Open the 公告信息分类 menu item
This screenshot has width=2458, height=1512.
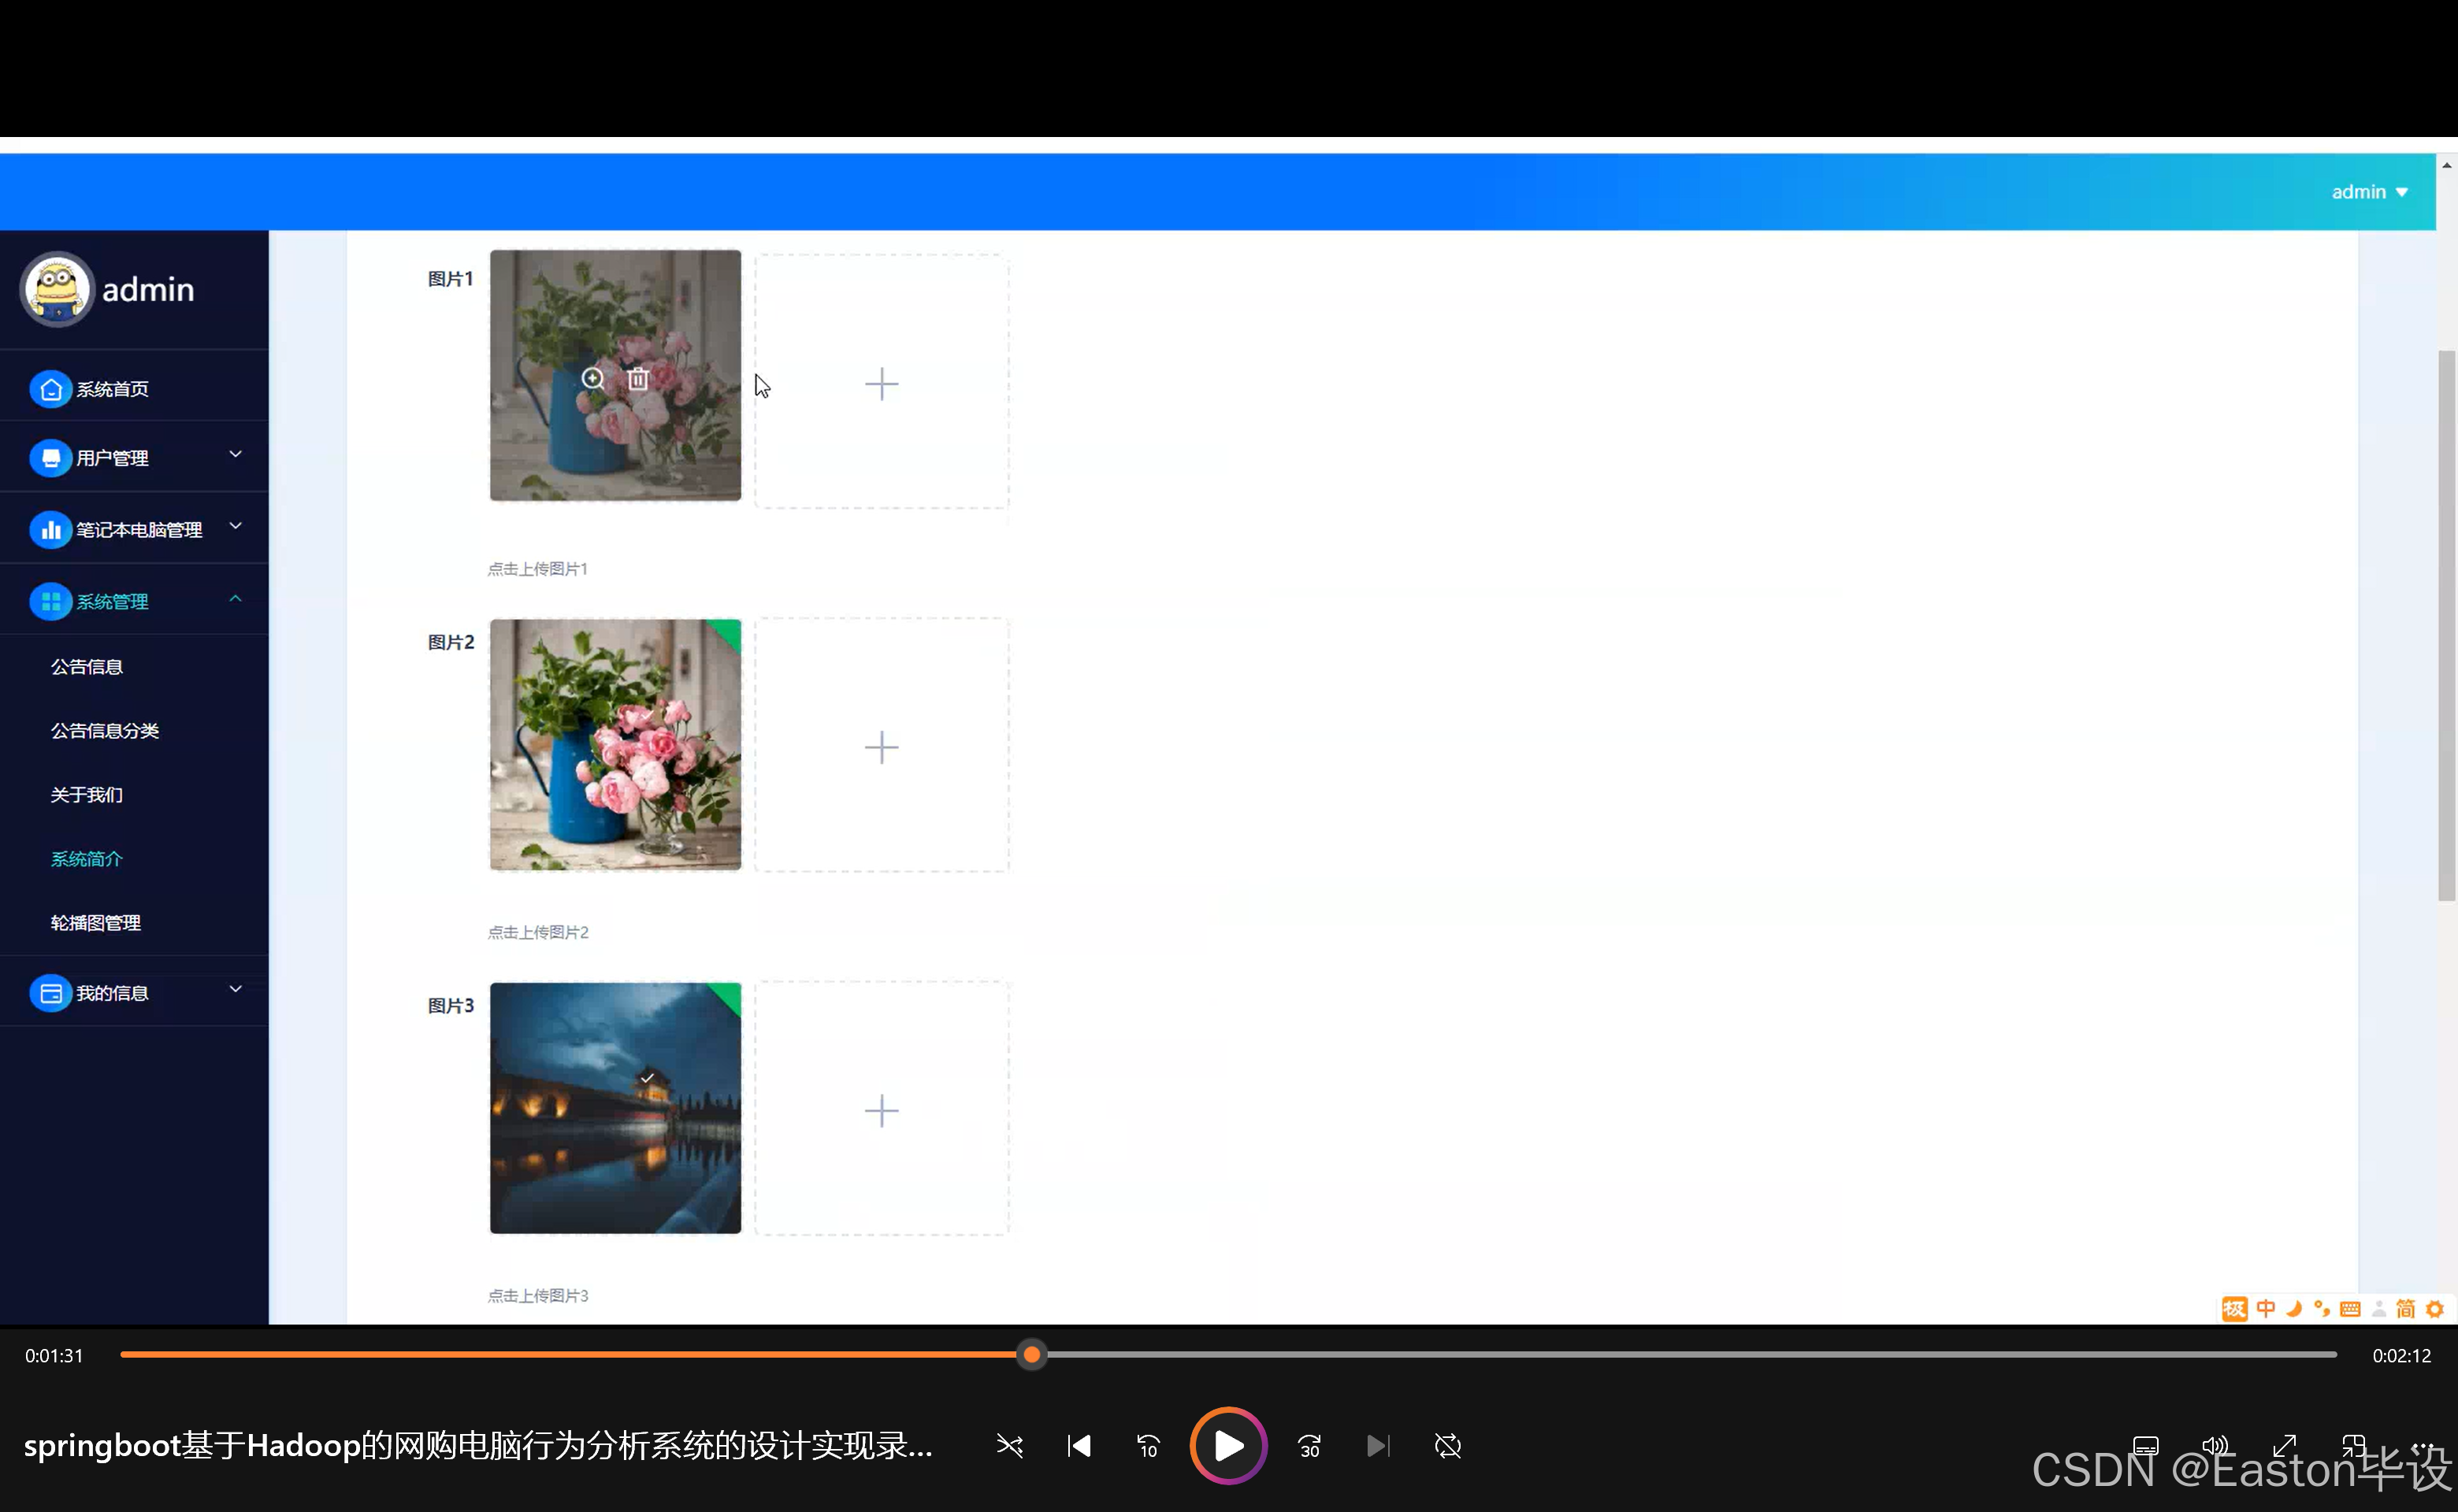pyautogui.click(x=105, y=731)
